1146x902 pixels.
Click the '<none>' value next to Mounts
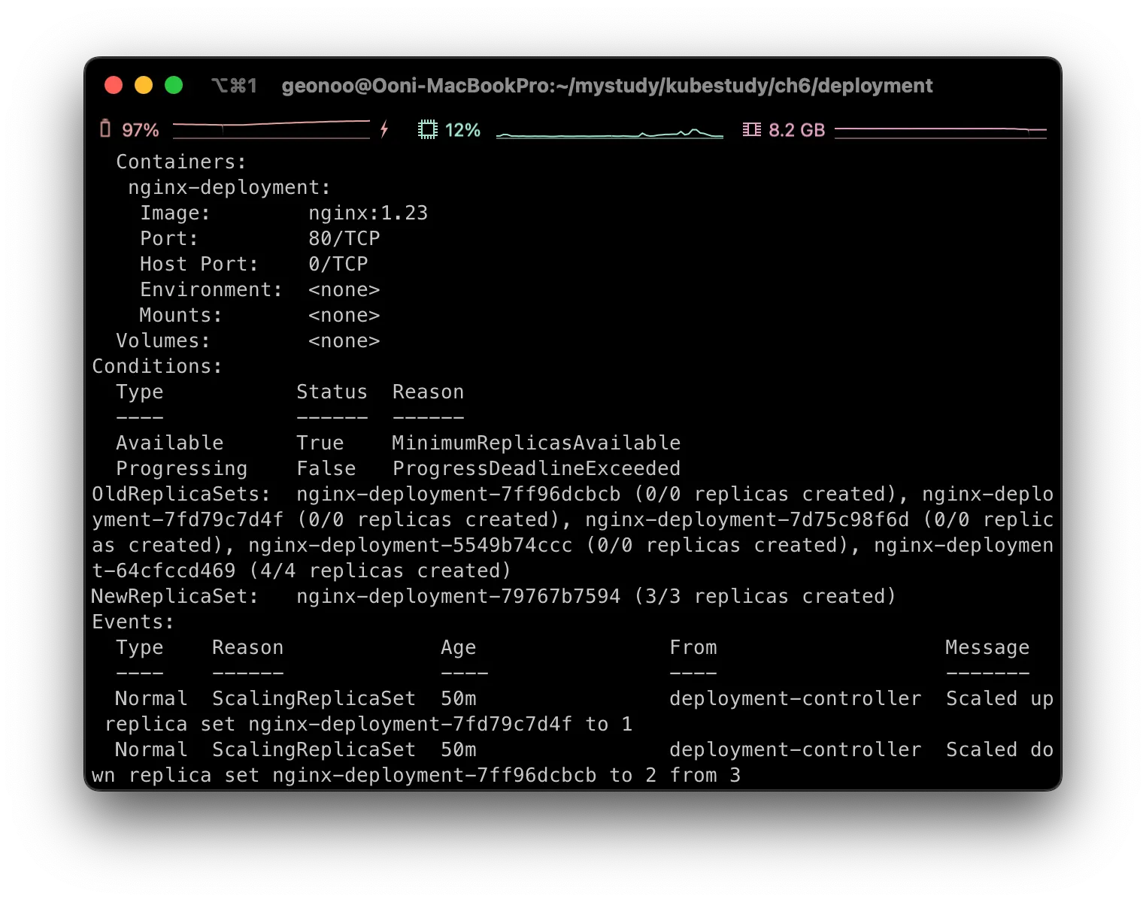pyautogui.click(x=344, y=315)
